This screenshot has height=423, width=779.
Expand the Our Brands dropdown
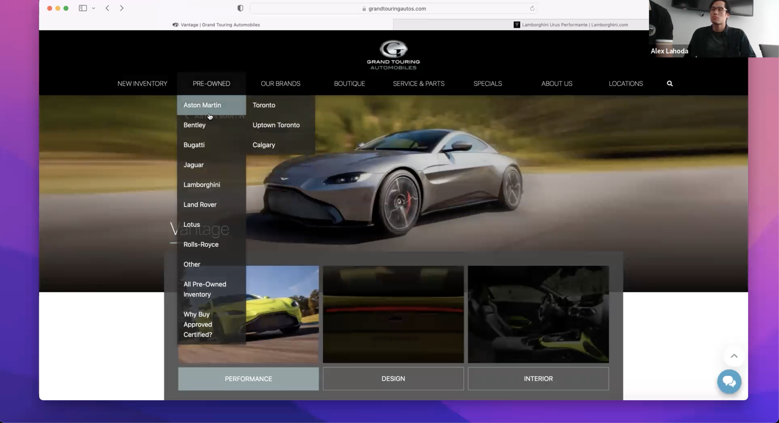coord(280,83)
